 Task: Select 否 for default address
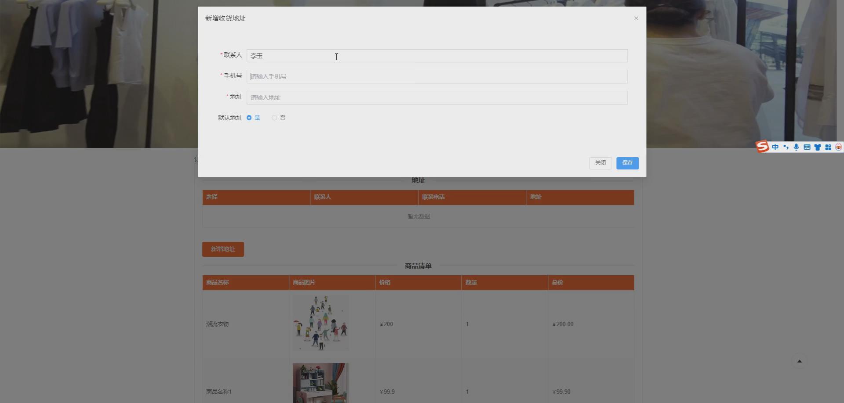point(279,118)
